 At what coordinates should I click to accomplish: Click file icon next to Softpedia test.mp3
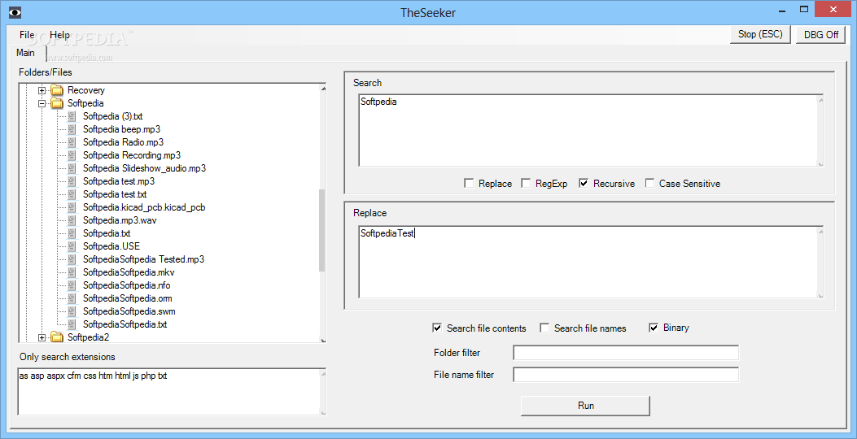72,181
